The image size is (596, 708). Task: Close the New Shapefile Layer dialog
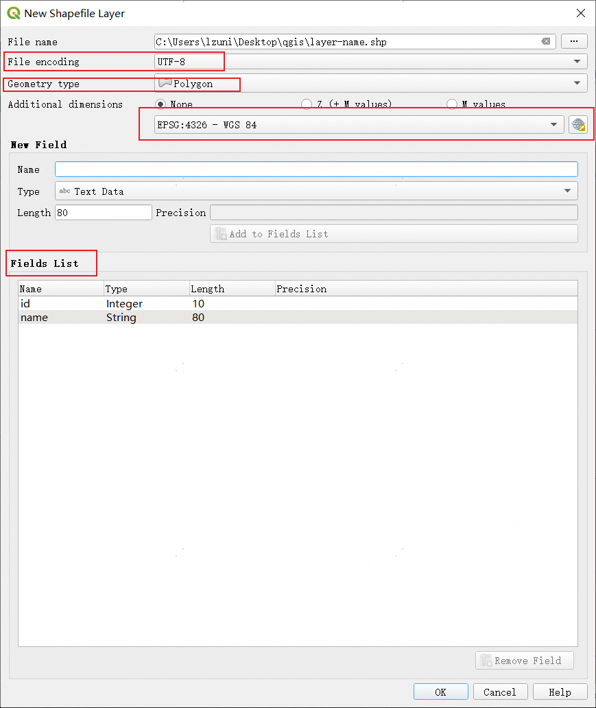[580, 13]
